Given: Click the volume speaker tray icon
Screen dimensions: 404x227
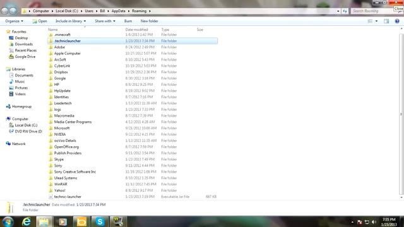Looking at the screenshot, I should point(374,222).
